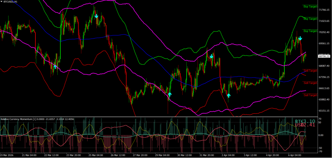
Task: Select the Sell Target label next to 66613.65
Action: [x=310, y=83]
